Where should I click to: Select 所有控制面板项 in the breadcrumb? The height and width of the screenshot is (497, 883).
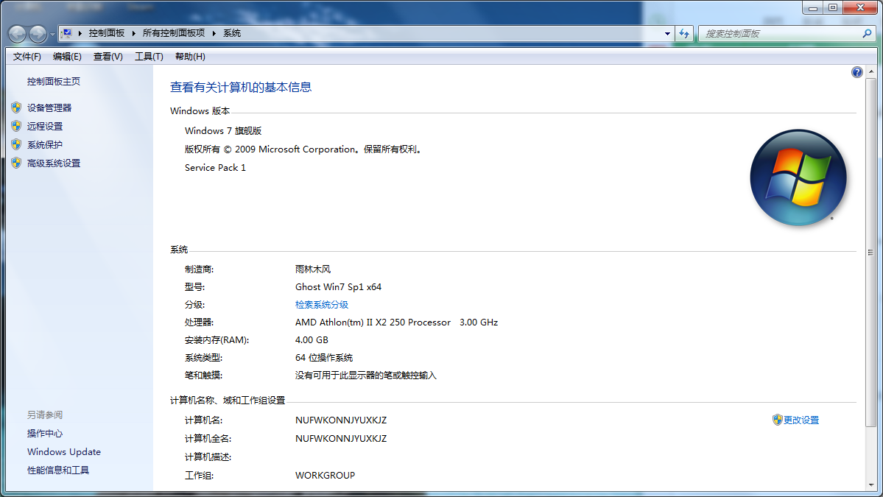coord(174,33)
